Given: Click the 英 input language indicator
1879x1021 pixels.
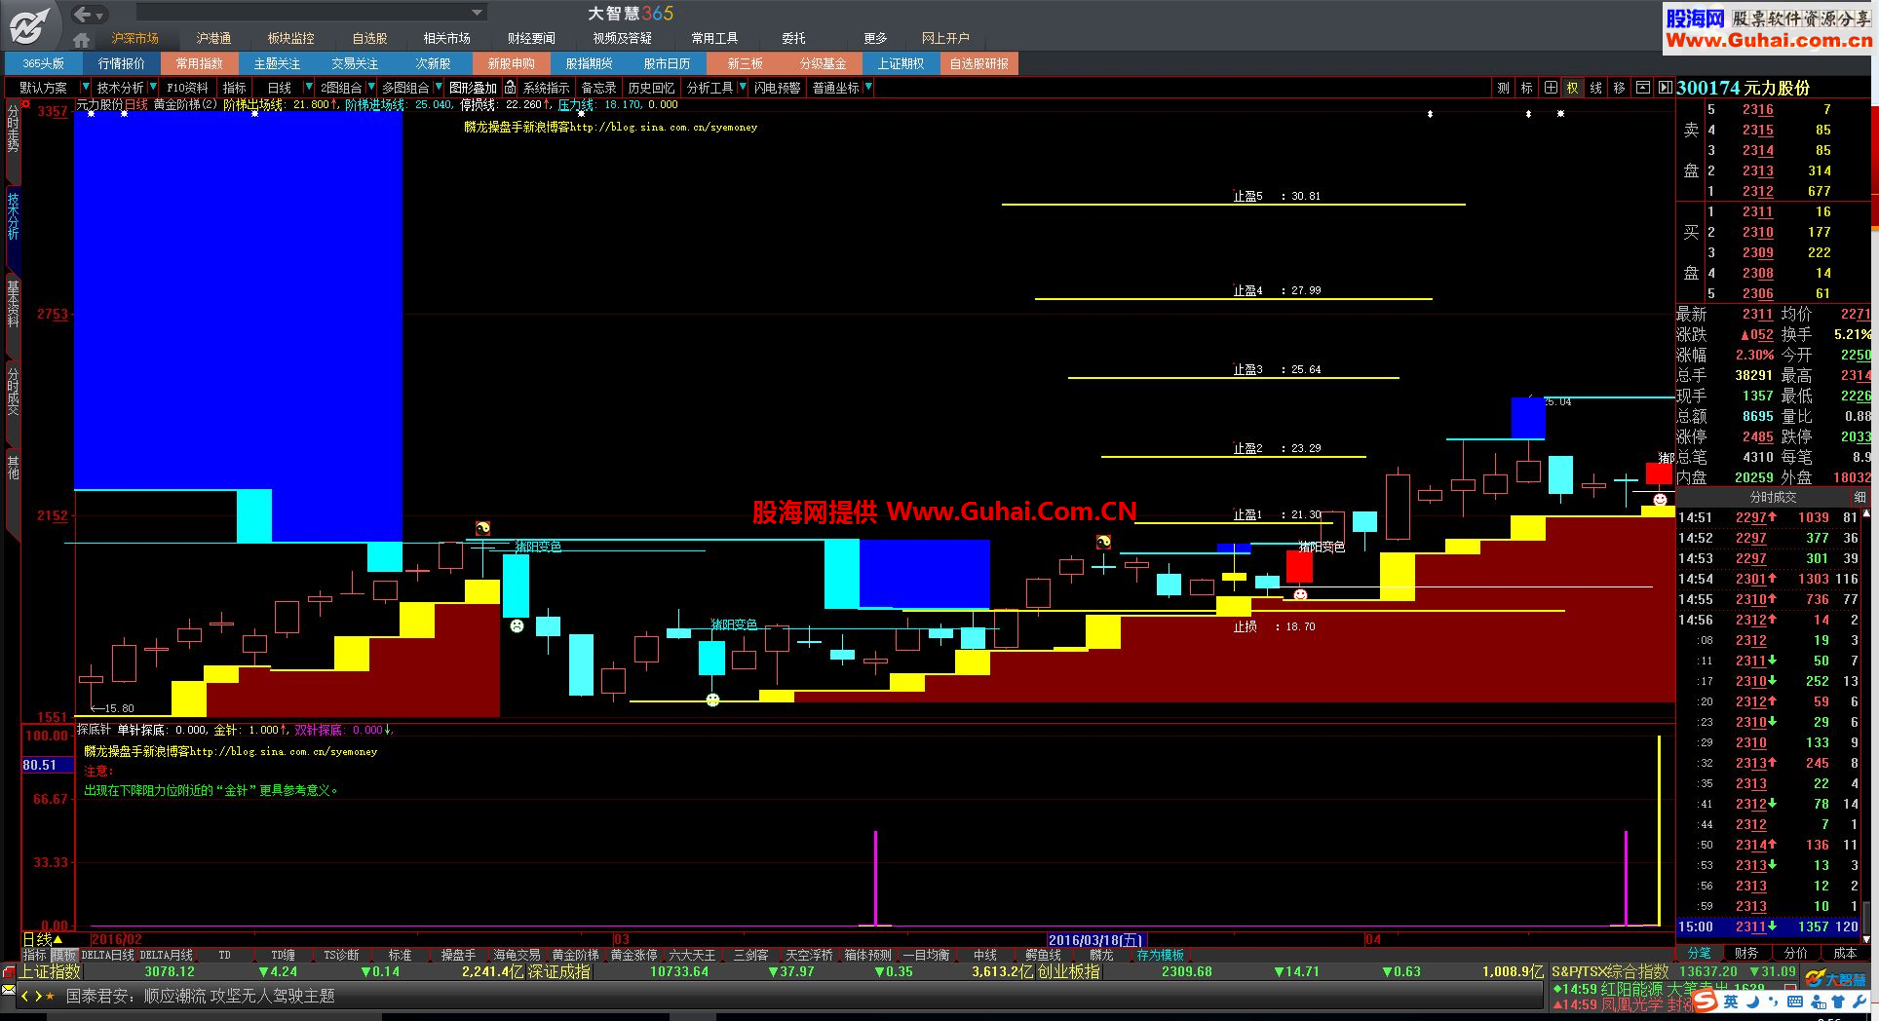Looking at the screenshot, I should pyautogui.click(x=1731, y=1002).
